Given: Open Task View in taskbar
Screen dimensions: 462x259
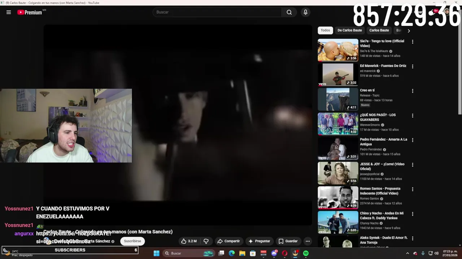Looking at the screenshot, I should (221, 253).
